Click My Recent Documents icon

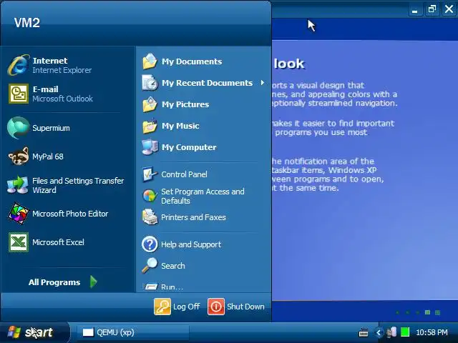(x=150, y=83)
